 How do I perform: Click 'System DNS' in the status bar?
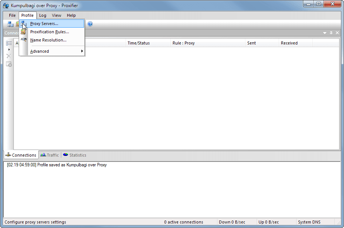(309, 222)
